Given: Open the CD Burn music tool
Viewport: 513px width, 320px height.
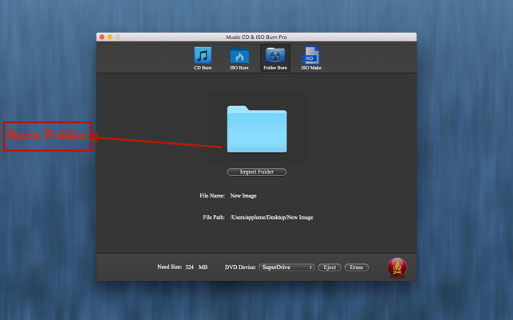Looking at the screenshot, I should click(x=203, y=58).
